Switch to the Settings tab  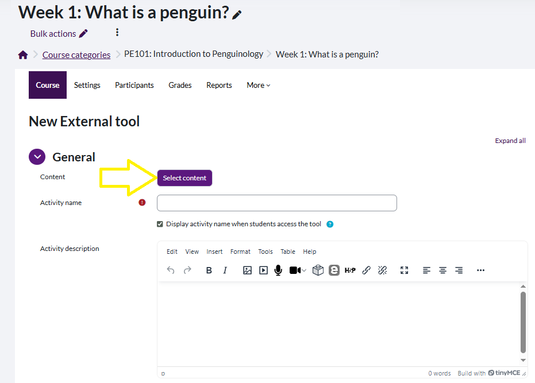click(87, 85)
